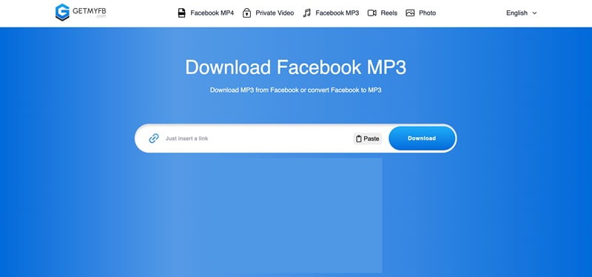The width and height of the screenshot is (592, 277).
Task: Click the Private Video padlock icon
Action: coord(246,13)
